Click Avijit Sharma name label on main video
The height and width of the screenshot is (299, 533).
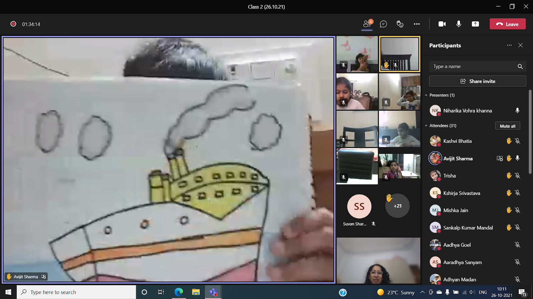coord(26,276)
